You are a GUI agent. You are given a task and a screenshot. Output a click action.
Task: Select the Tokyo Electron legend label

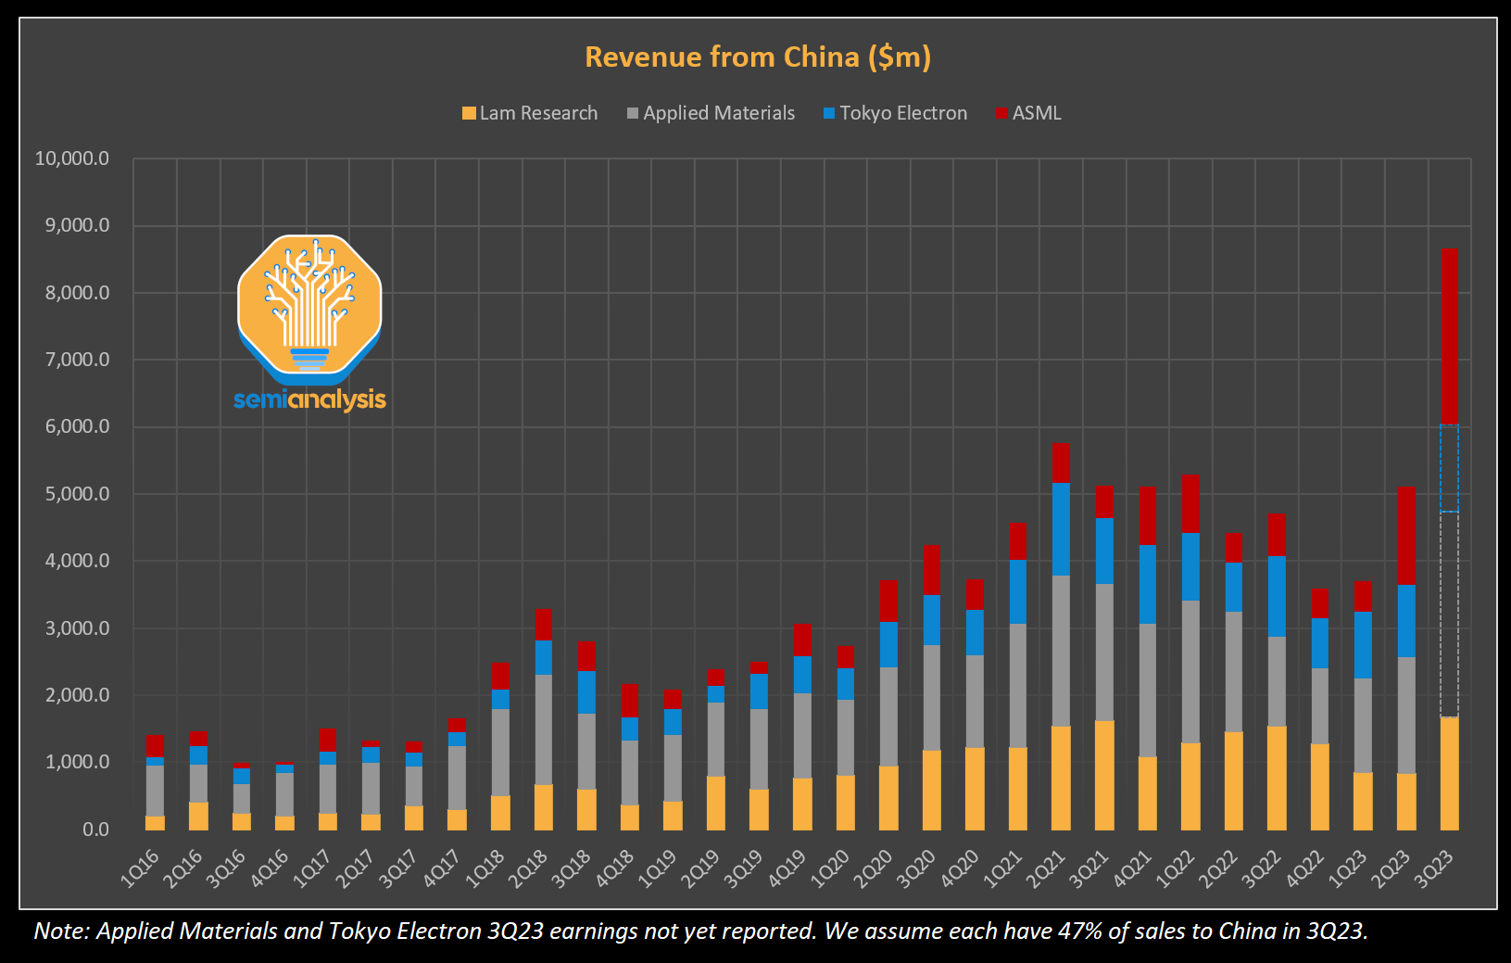click(x=903, y=113)
